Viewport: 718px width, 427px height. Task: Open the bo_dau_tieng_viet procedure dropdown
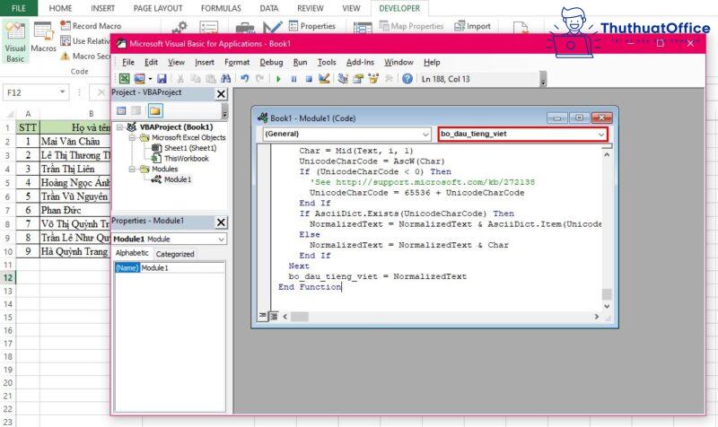[522, 134]
